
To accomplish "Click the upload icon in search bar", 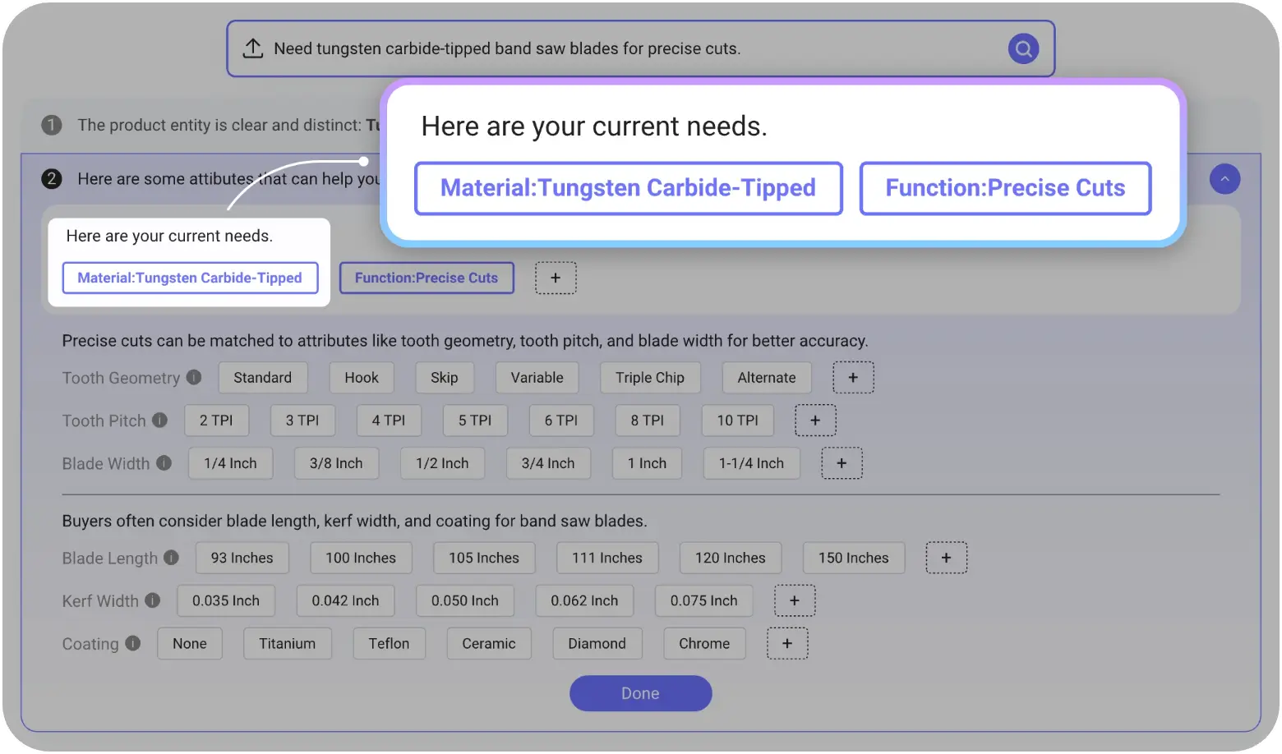I will 253,48.
